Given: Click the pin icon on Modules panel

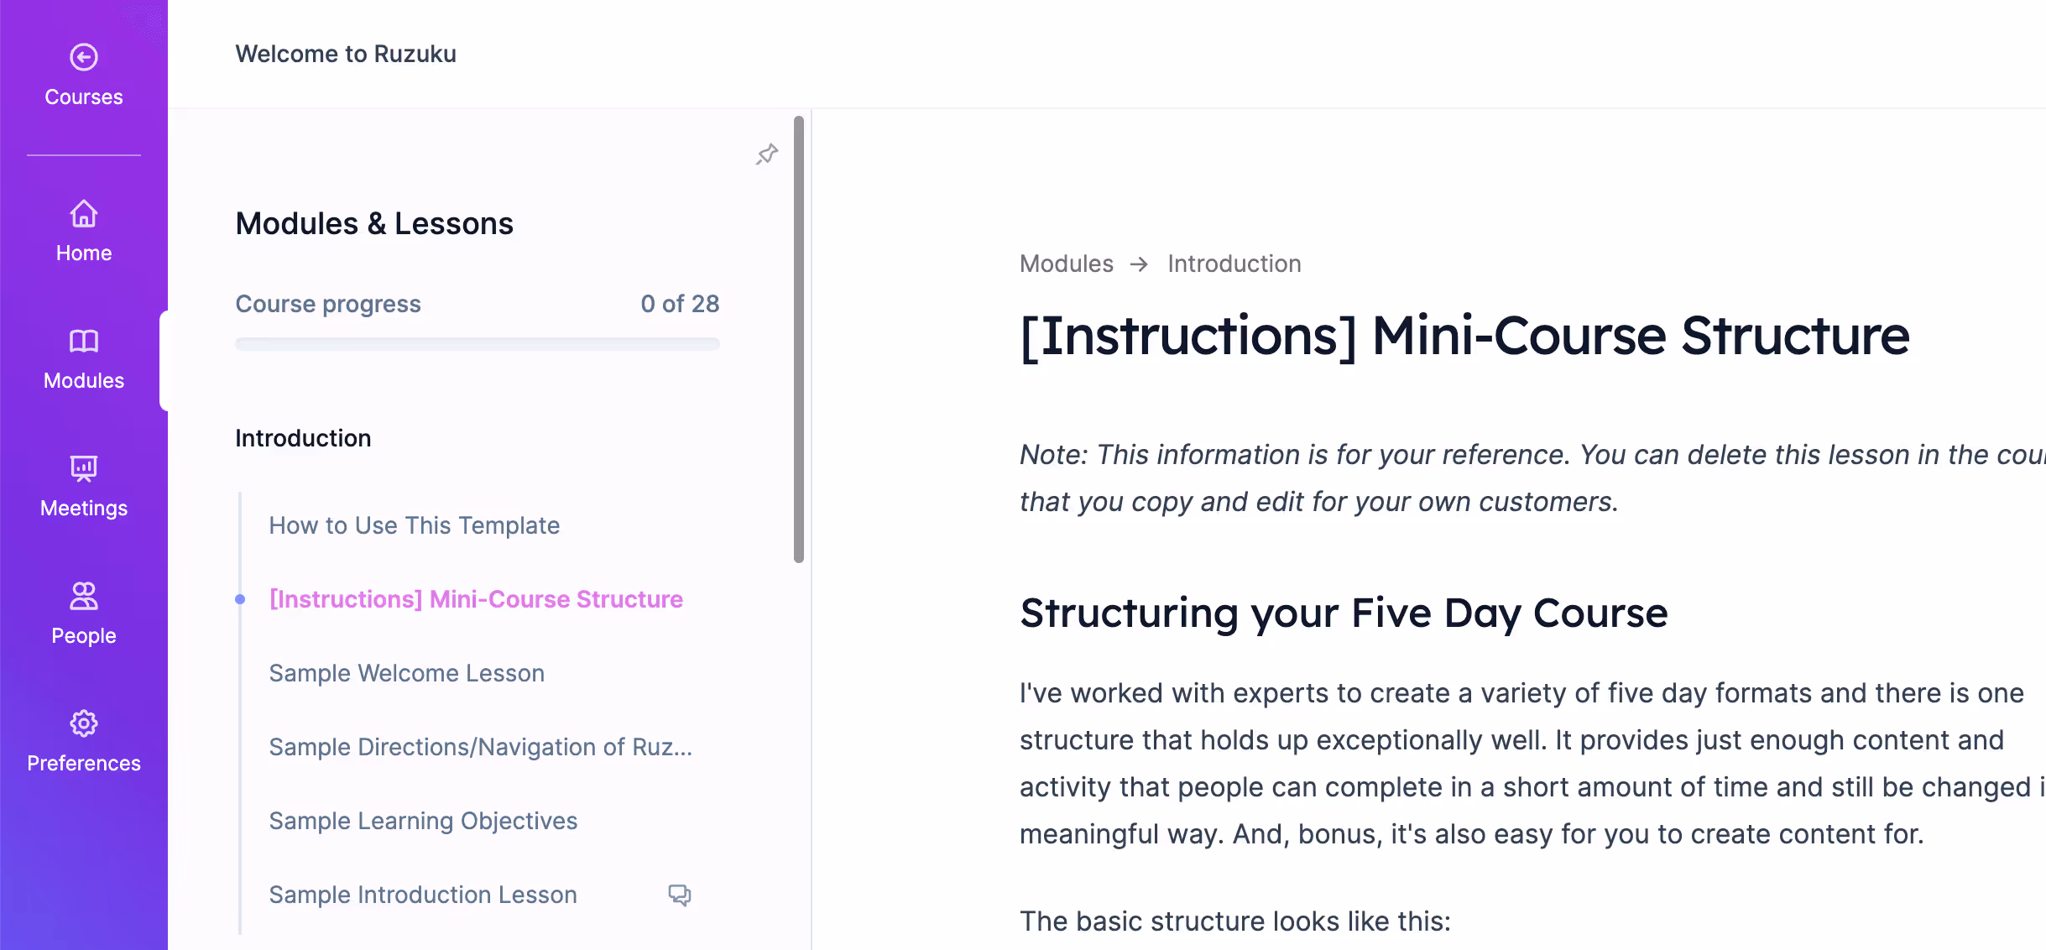Looking at the screenshot, I should [x=765, y=154].
